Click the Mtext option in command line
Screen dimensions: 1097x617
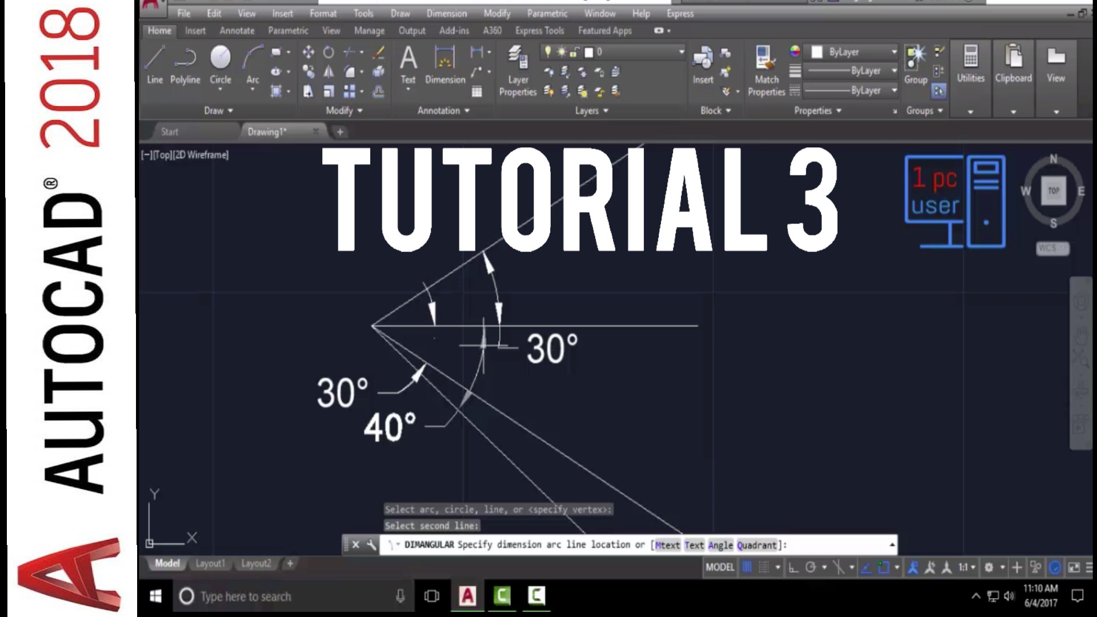pyautogui.click(x=667, y=545)
